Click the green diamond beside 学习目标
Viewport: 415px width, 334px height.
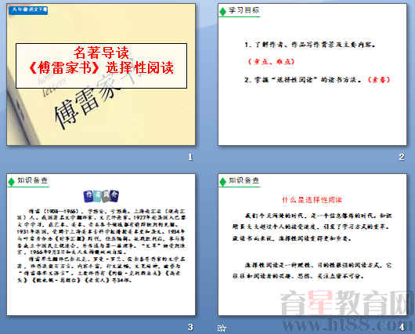[223, 12]
